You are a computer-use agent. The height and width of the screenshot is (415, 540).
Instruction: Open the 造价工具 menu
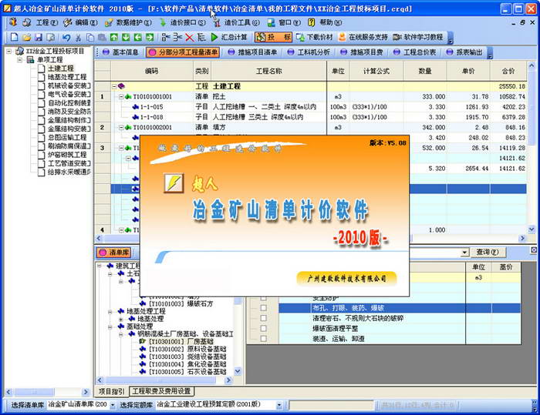241,22
